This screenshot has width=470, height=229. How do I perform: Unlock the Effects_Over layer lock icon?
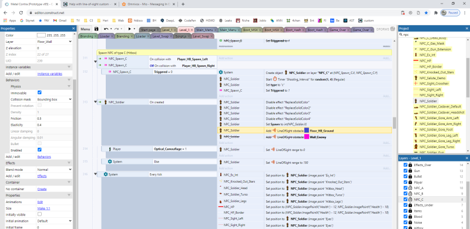(410, 165)
